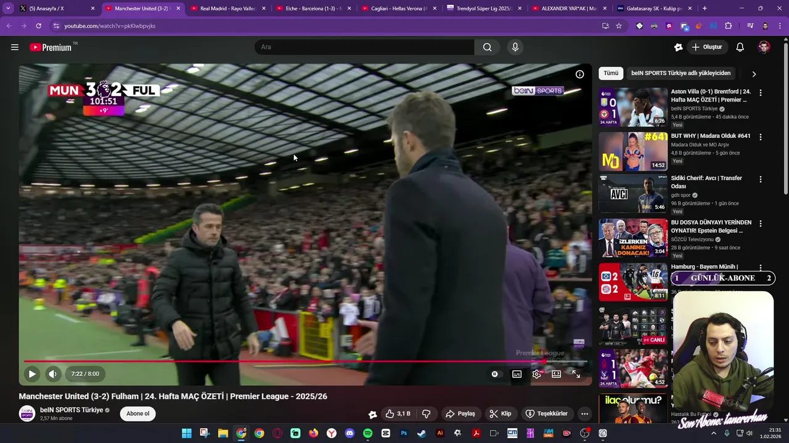
Task: Bookmark this page with star icon
Action: pos(619,26)
